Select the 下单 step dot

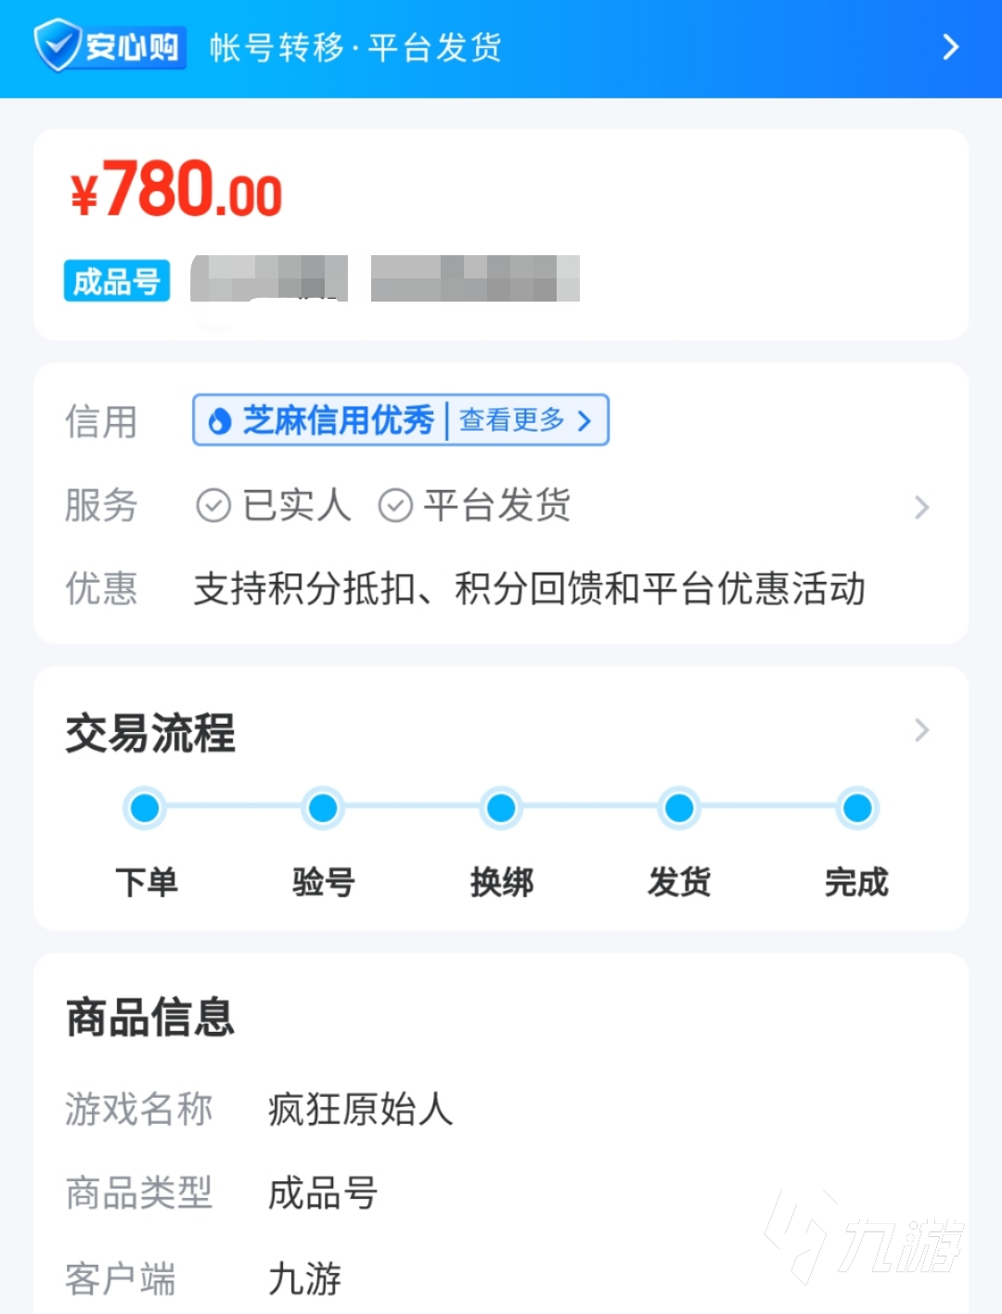click(x=145, y=808)
